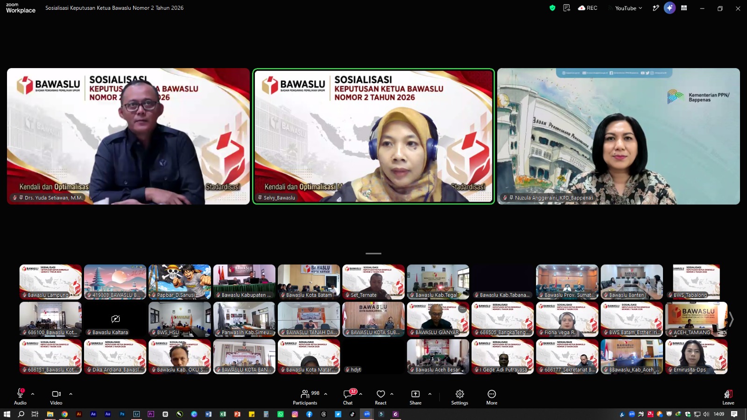Go to next page of participant thumbnails
This screenshot has width=747, height=420.
pos(731,320)
